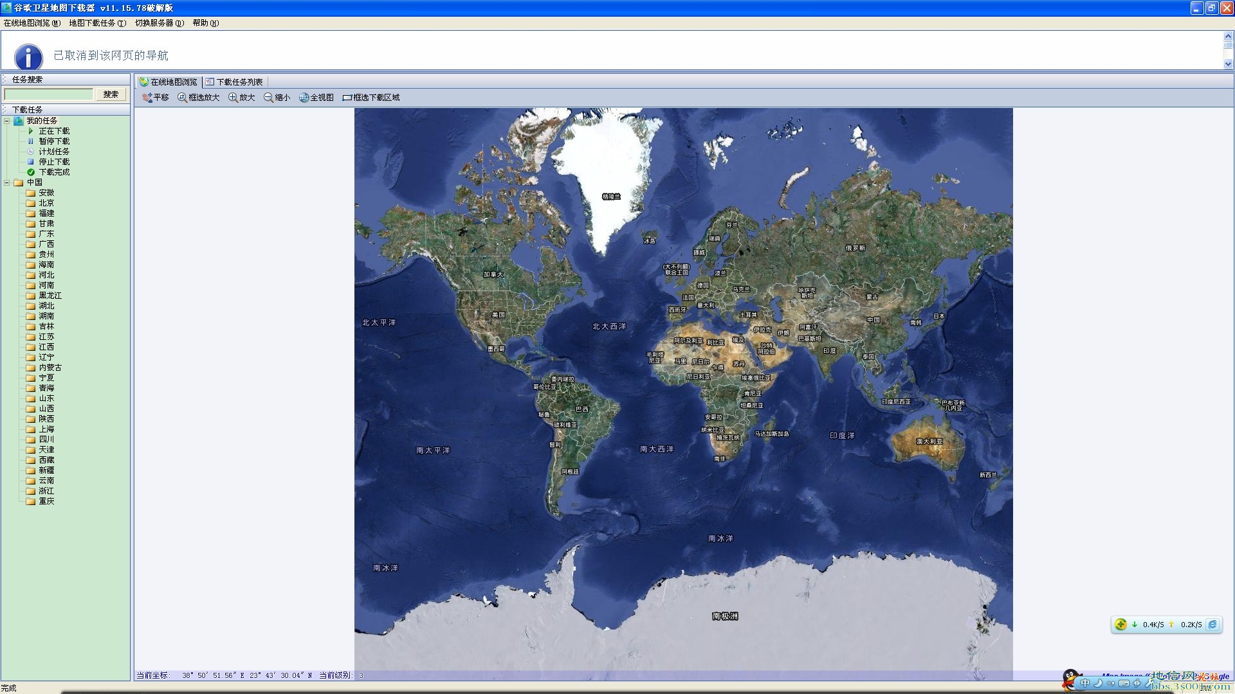Click the 搜索 button
The width and height of the screenshot is (1235, 694).
(111, 94)
